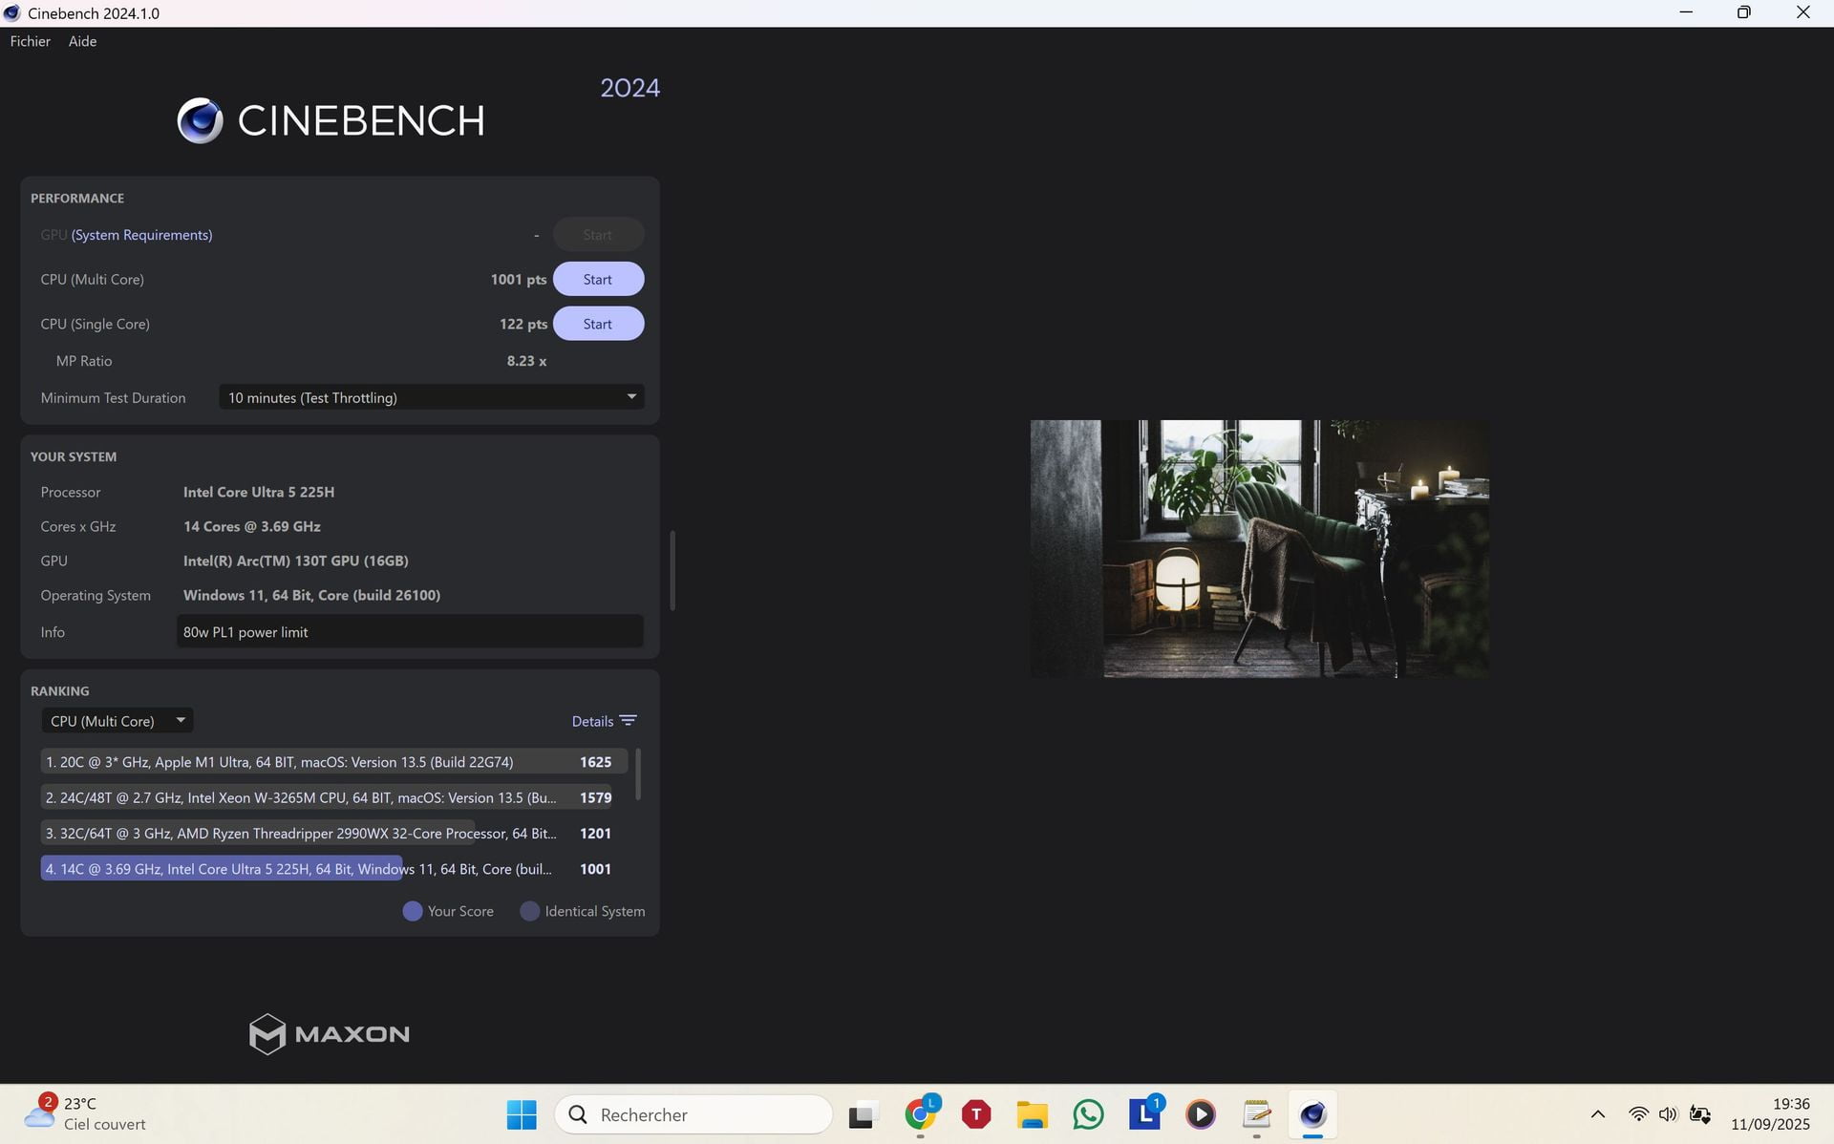Click the 1001 pts multi core score
1834x1144 pixels.
[x=519, y=279]
